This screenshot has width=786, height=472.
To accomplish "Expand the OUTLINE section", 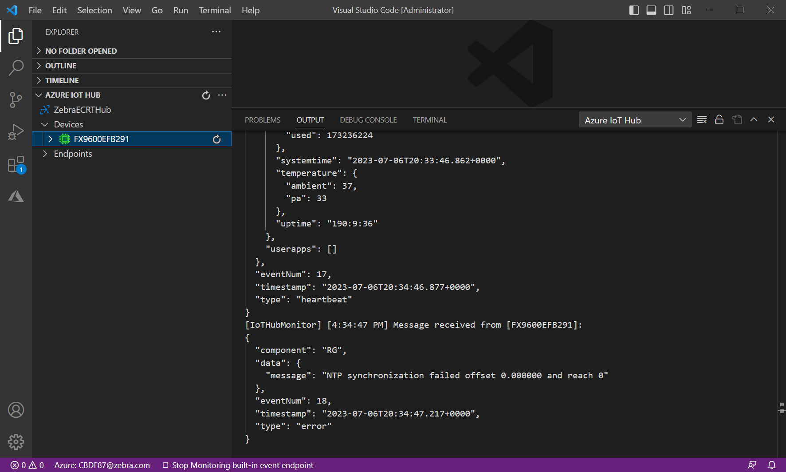I will click(132, 66).
